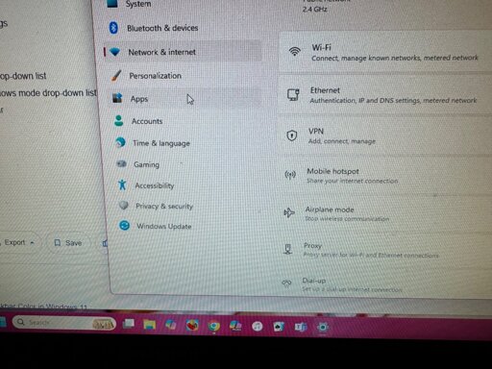Open the Apps settings category
The height and width of the screenshot is (369, 492).
[x=185, y=98]
